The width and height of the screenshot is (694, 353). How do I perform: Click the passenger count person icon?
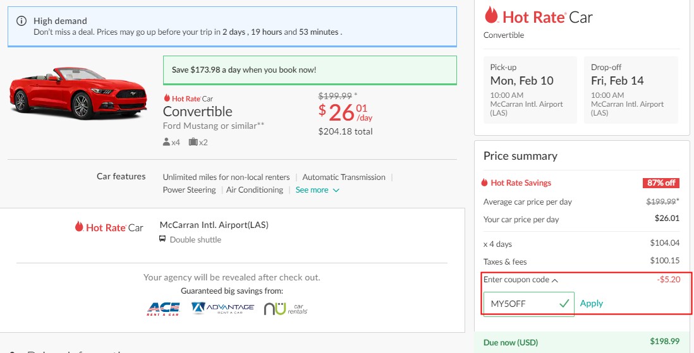click(x=166, y=142)
